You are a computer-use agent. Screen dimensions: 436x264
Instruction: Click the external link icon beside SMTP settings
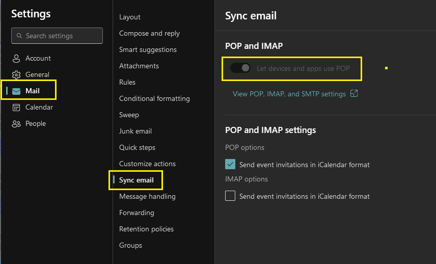(354, 93)
